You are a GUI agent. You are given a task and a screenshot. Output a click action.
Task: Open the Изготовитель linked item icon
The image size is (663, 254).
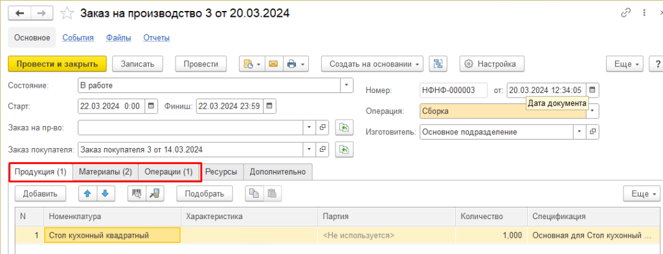point(592,132)
